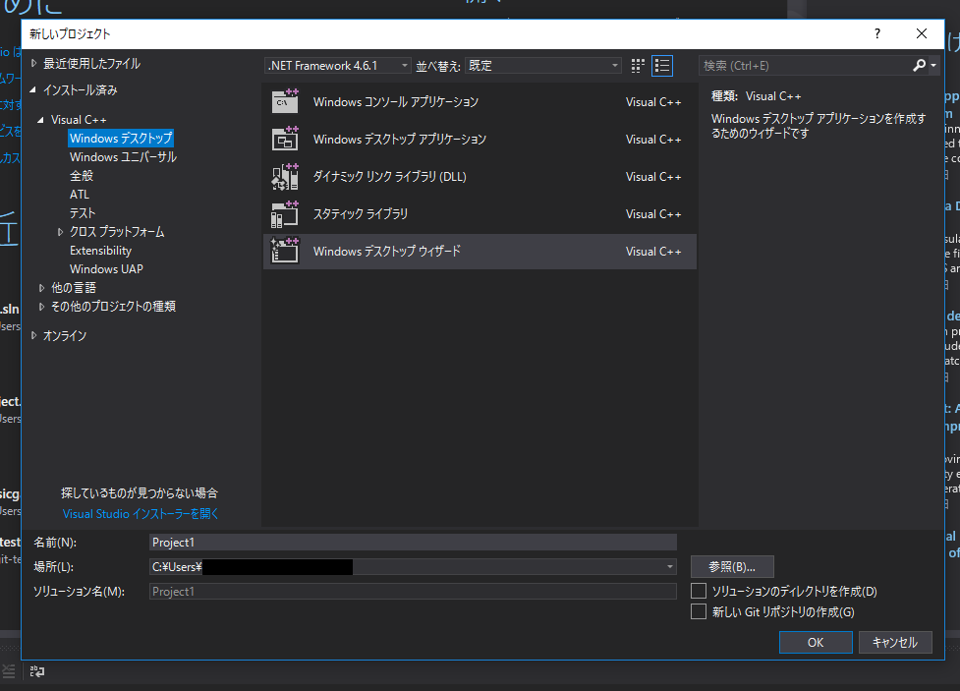Select Windows デスクトップ アプリケーション template name
Image resolution: width=960 pixels, height=691 pixels.
[x=400, y=139]
